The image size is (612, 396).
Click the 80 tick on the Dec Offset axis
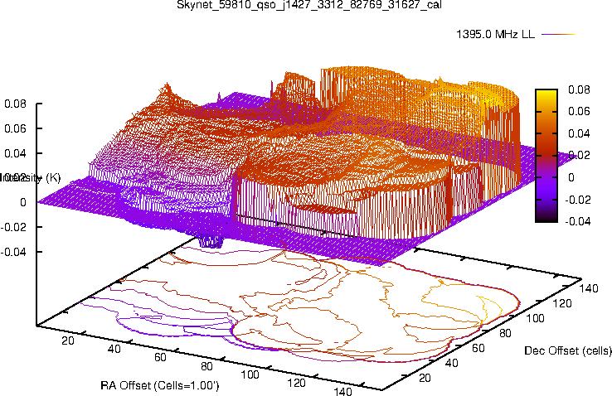(506, 333)
